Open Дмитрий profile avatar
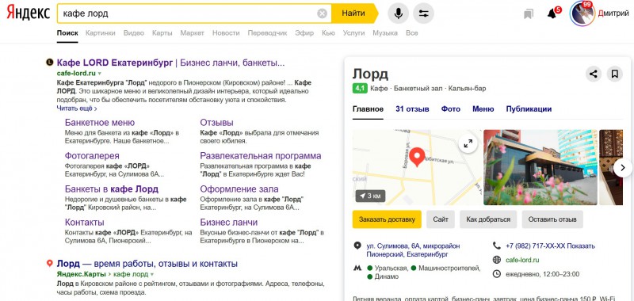The height and width of the screenshot is (301, 634). point(582,13)
